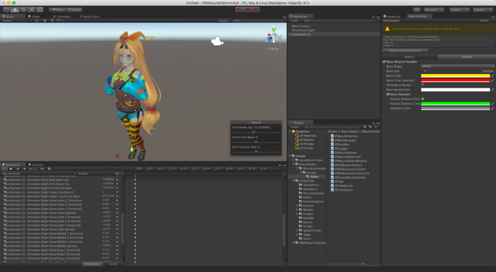
Task: Pick Bone Name Color with the eyedropper
Action: tap(492, 90)
